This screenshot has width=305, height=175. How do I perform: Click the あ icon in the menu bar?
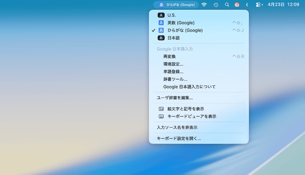click(x=161, y=5)
